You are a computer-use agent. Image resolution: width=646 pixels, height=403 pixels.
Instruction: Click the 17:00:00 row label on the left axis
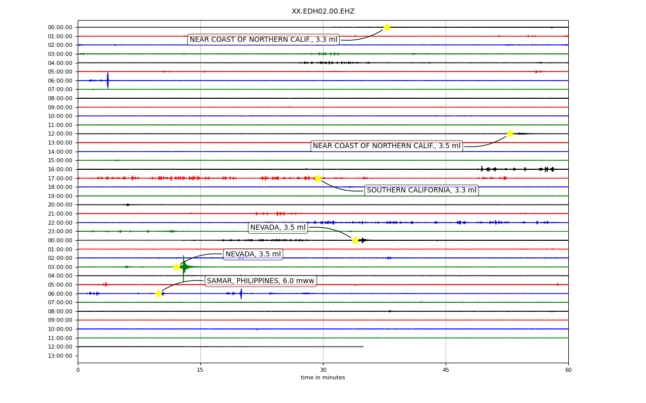click(x=60, y=178)
